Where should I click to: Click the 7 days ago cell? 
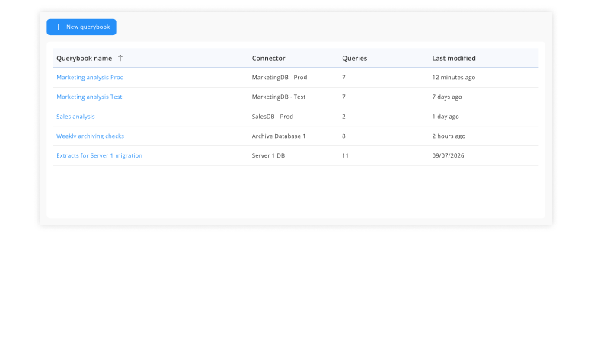click(x=447, y=97)
